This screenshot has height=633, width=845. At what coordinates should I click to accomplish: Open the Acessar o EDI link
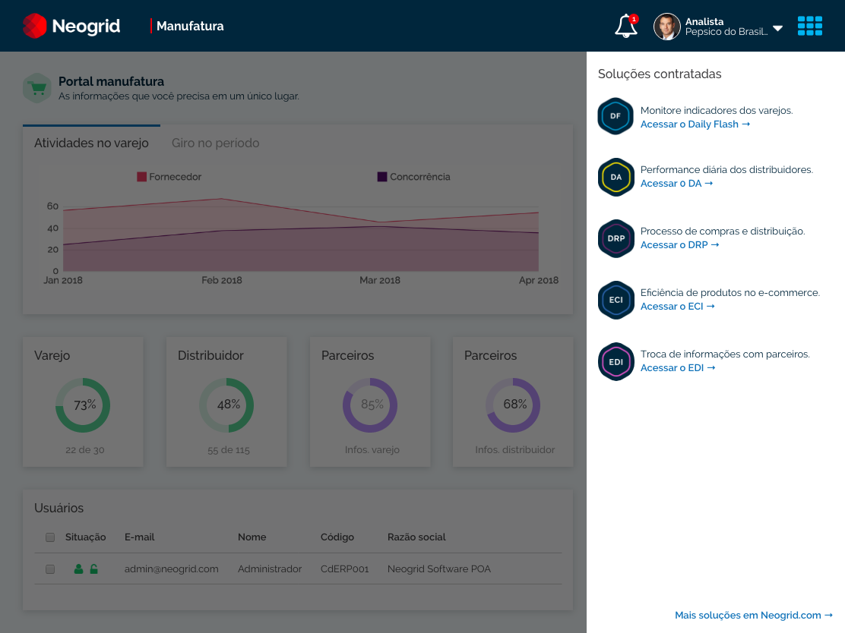(678, 367)
